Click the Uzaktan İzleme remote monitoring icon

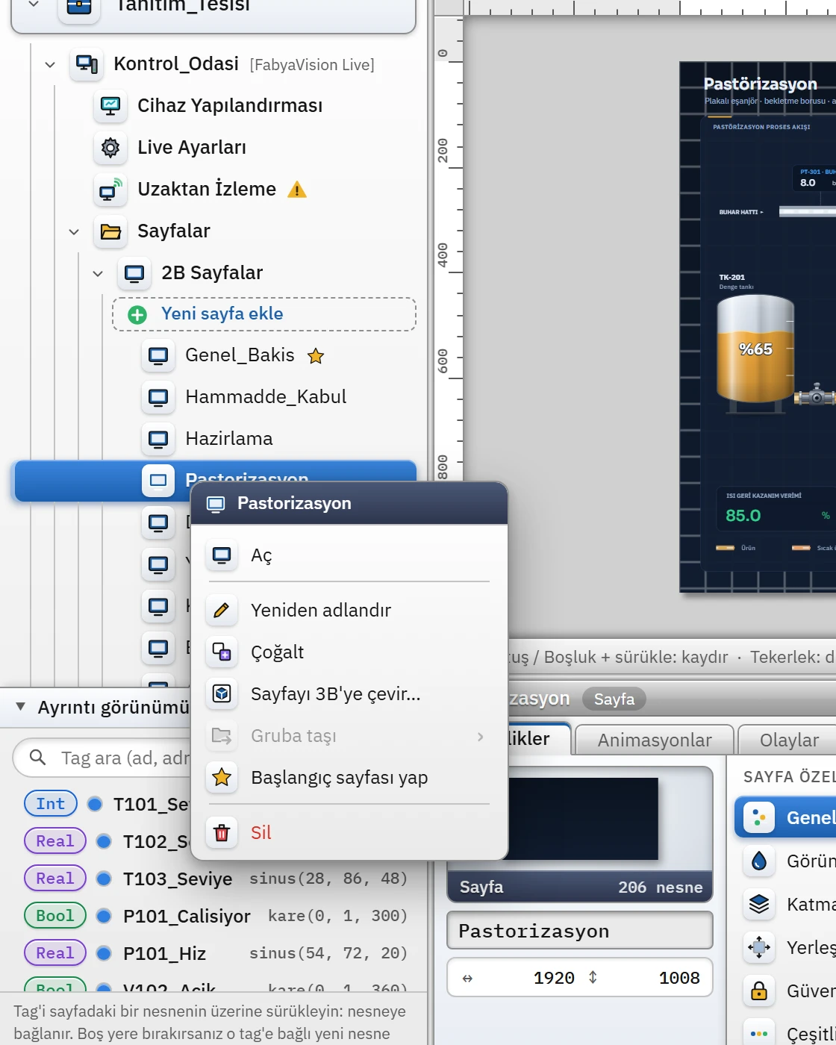click(x=110, y=189)
